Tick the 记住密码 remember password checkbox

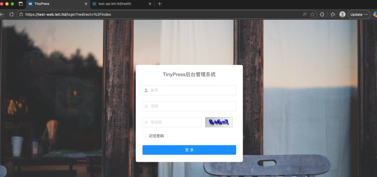145,136
